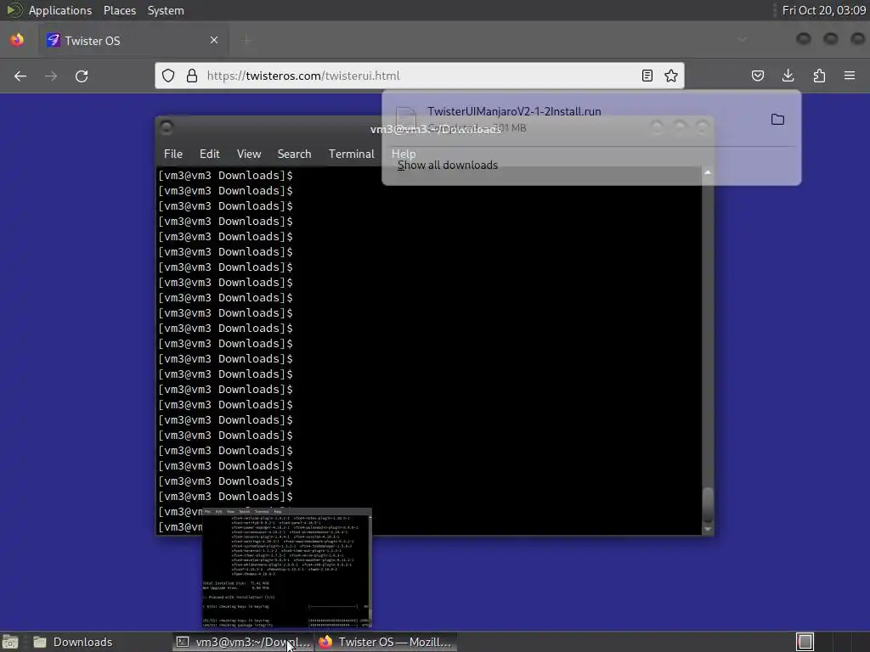Viewport: 870px width, 652px height.
Task: Reload the Twister OS page
Action: [x=82, y=76]
